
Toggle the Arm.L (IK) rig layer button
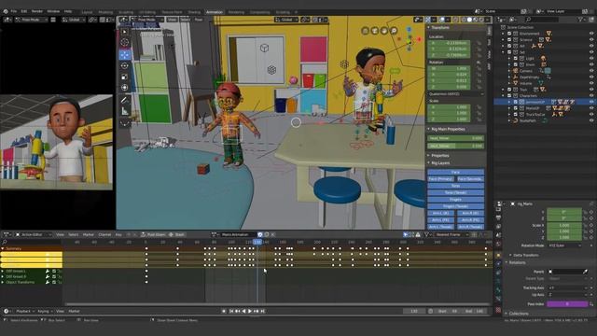[x=441, y=214]
